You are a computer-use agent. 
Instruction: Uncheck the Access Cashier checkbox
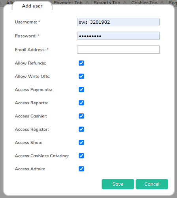81,116
